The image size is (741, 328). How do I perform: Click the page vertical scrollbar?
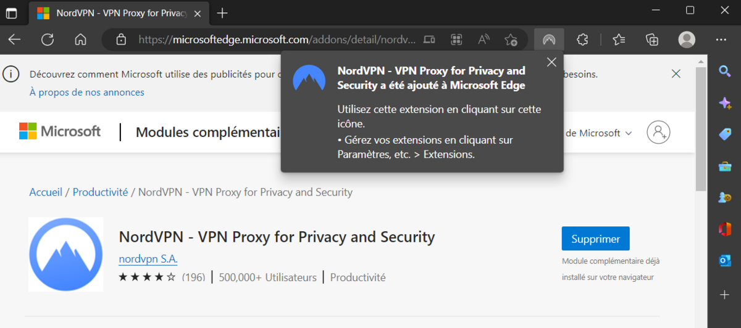pos(701,129)
